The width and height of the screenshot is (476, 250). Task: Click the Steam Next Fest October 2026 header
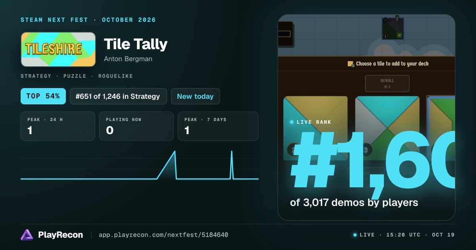coord(88,20)
